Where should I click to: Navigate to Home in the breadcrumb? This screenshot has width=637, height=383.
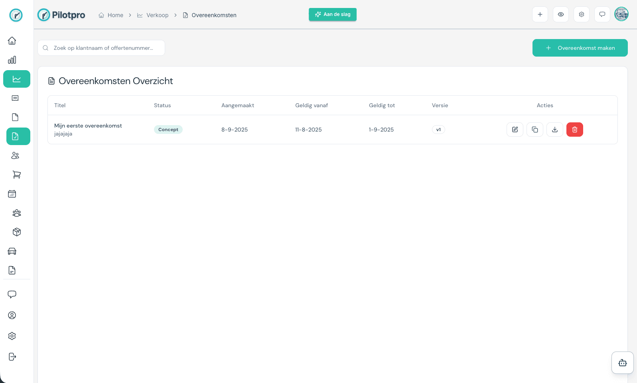pyautogui.click(x=115, y=15)
